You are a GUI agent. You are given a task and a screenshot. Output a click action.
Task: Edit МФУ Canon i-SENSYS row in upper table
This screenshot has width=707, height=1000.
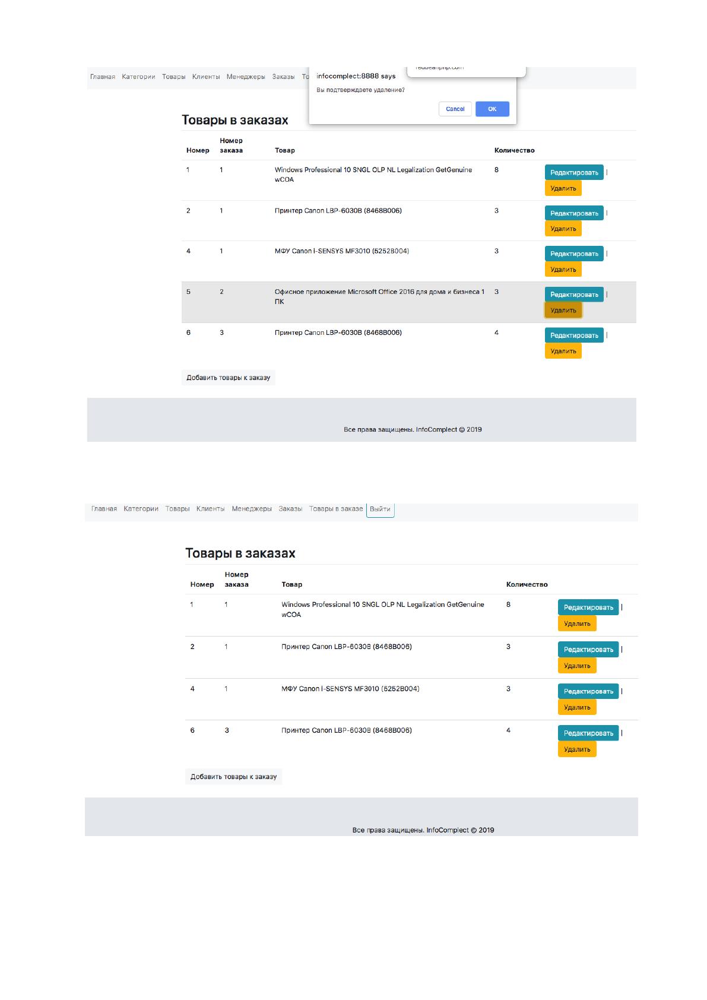(574, 254)
